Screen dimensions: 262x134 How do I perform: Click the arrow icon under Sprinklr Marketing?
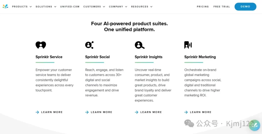pos(186,112)
